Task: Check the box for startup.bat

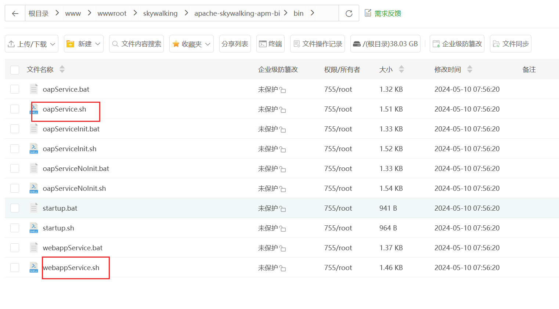Action: (x=15, y=208)
